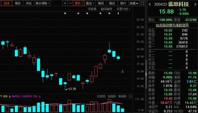The height and width of the screenshot is (113, 198).
Task: Switch to 简约 simple mode
Action: 123,3
